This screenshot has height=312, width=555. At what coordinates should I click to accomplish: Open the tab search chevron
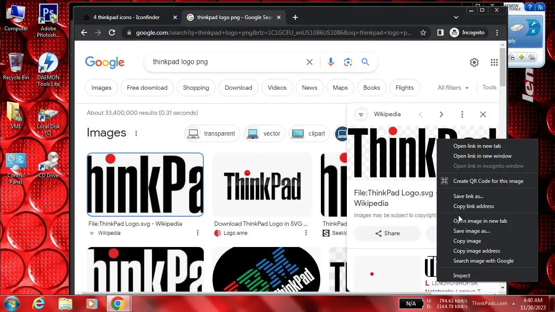coord(456,17)
